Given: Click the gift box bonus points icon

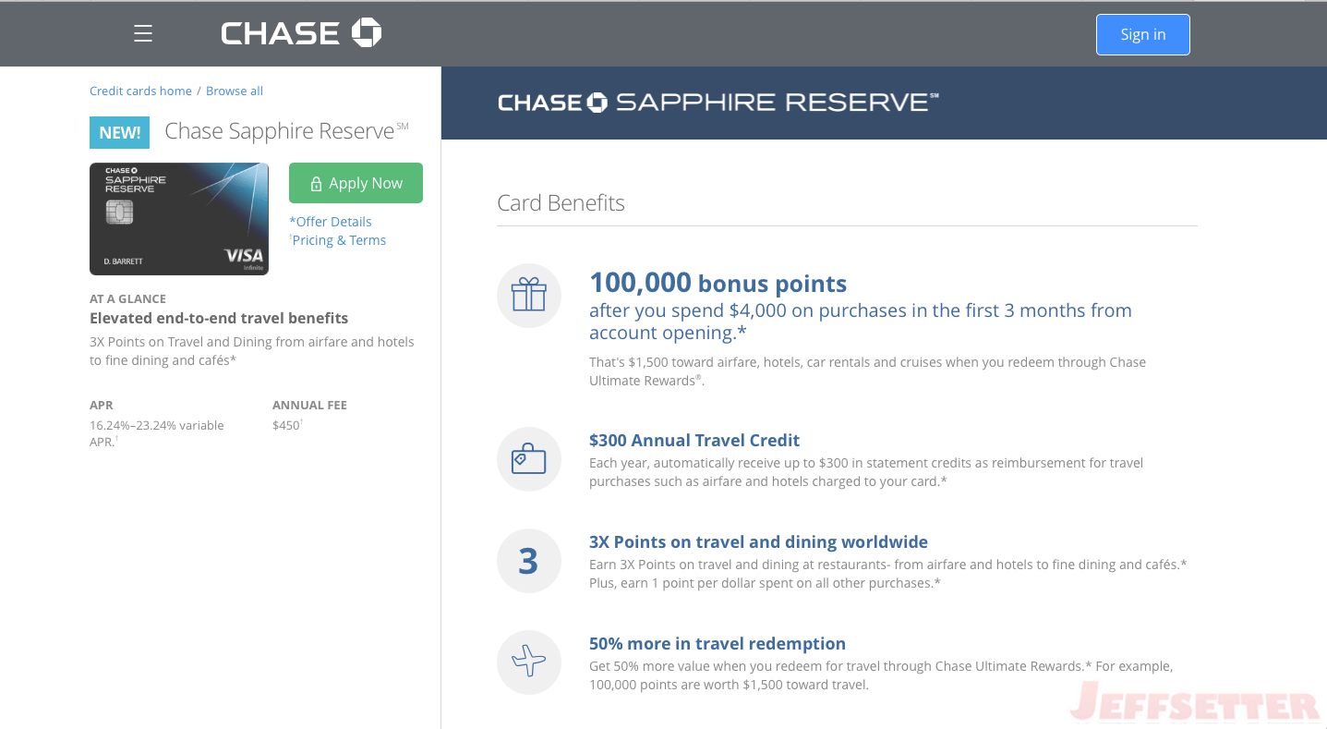Looking at the screenshot, I should coord(529,296).
